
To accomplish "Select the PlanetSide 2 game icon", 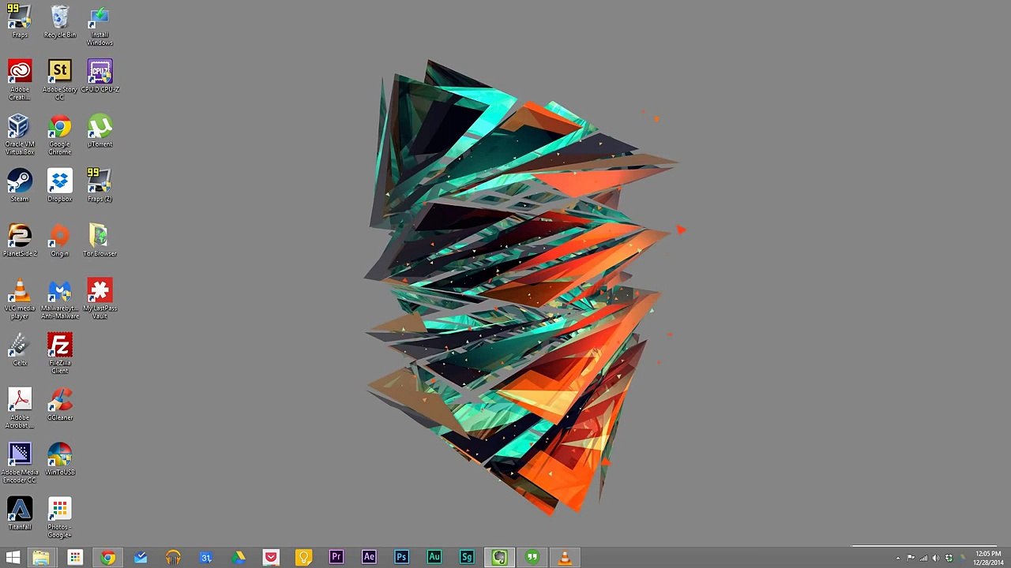I will click(20, 240).
